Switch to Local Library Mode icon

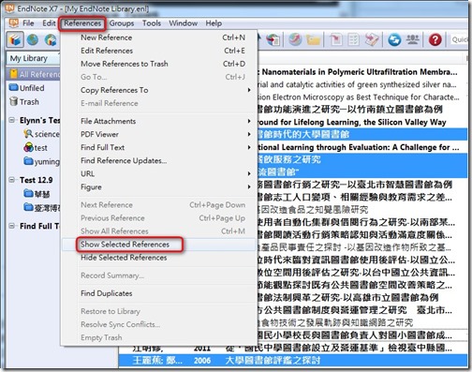[x=15, y=39]
